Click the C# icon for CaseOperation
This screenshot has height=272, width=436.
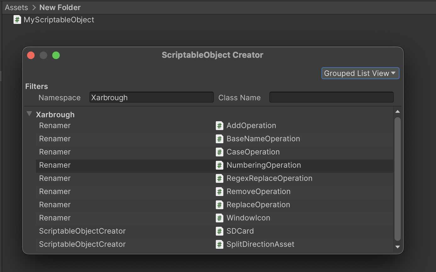click(219, 152)
